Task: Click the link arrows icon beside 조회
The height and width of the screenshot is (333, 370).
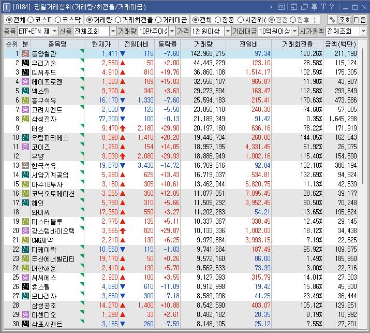Action: coord(332,20)
